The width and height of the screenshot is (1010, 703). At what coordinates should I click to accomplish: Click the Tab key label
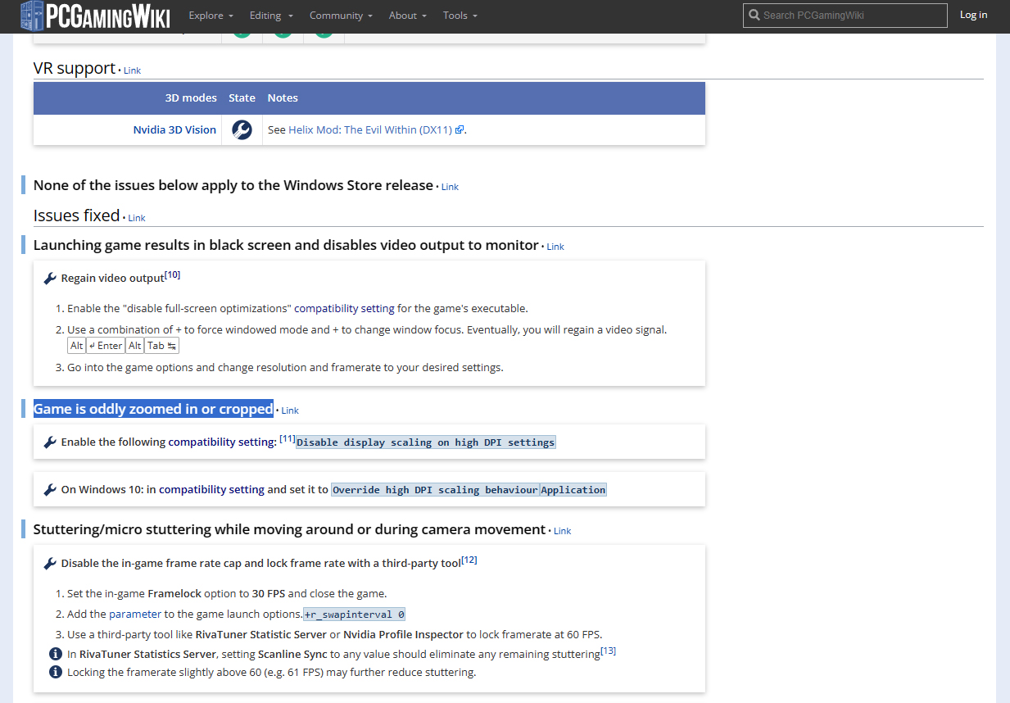pyautogui.click(x=161, y=346)
